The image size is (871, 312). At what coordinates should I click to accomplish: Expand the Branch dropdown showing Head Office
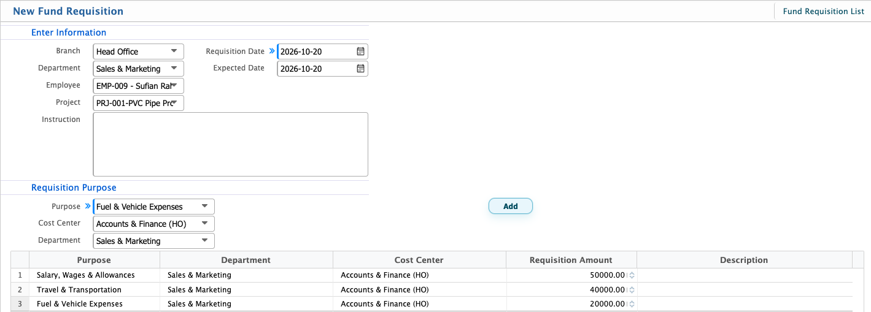139,51
